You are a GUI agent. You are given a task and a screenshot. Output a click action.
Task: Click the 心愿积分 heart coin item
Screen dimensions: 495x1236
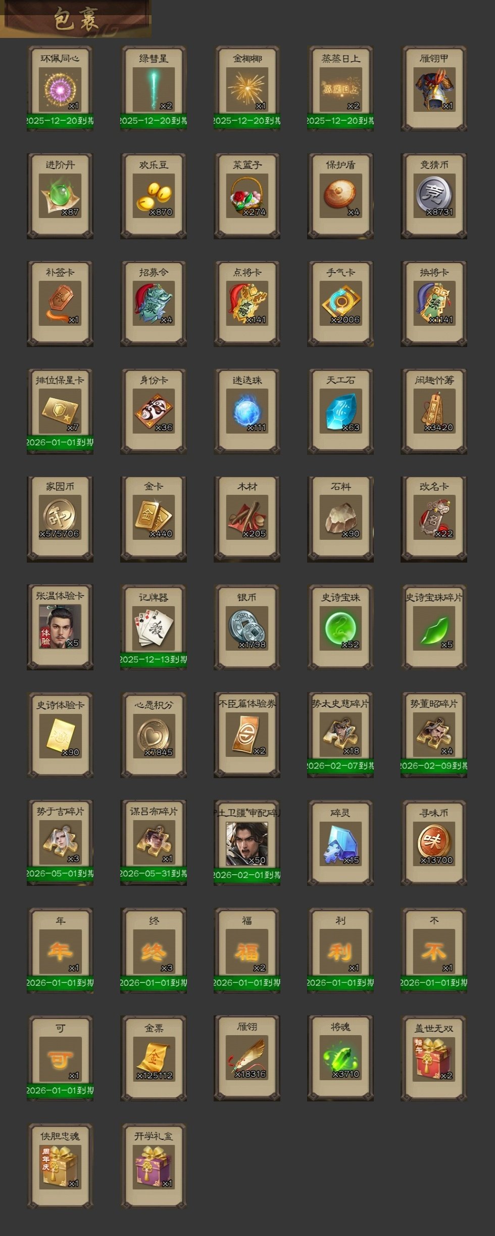[154, 735]
